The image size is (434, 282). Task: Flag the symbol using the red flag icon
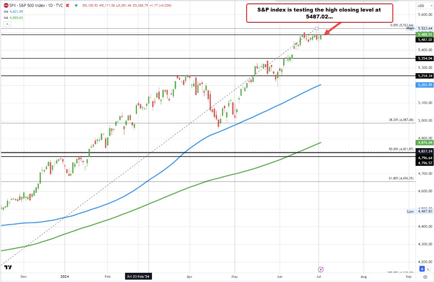click(x=68, y=5)
